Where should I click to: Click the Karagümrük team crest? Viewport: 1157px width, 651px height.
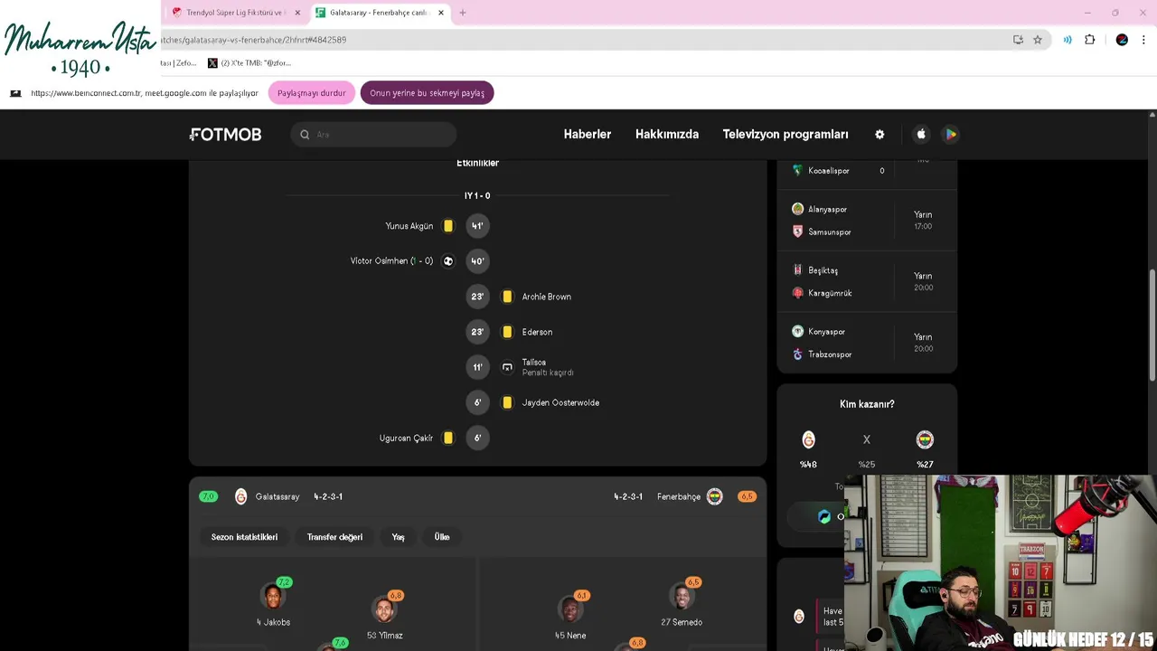tap(797, 293)
